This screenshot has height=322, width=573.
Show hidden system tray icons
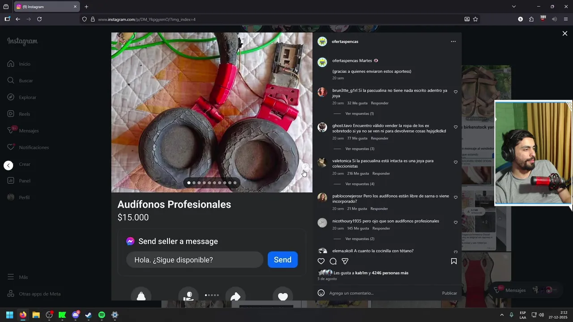click(x=501, y=315)
